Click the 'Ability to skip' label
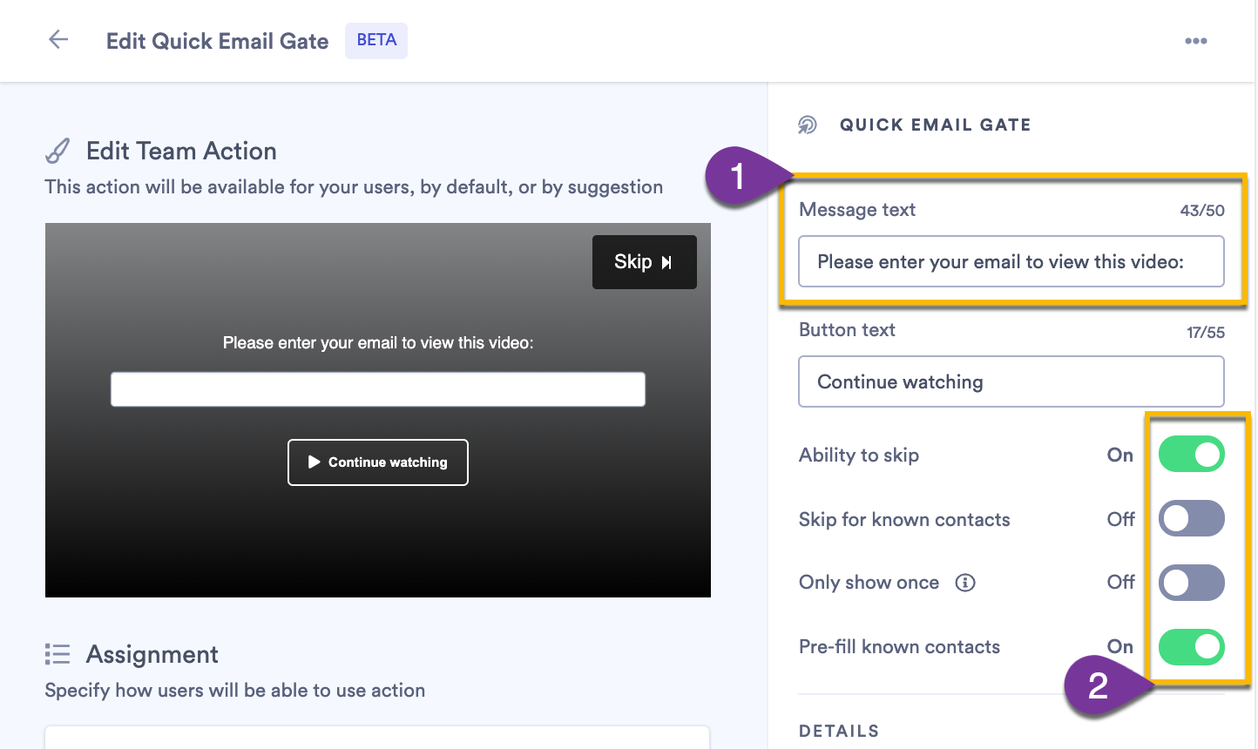Image resolution: width=1258 pixels, height=749 pixels. 859,455
